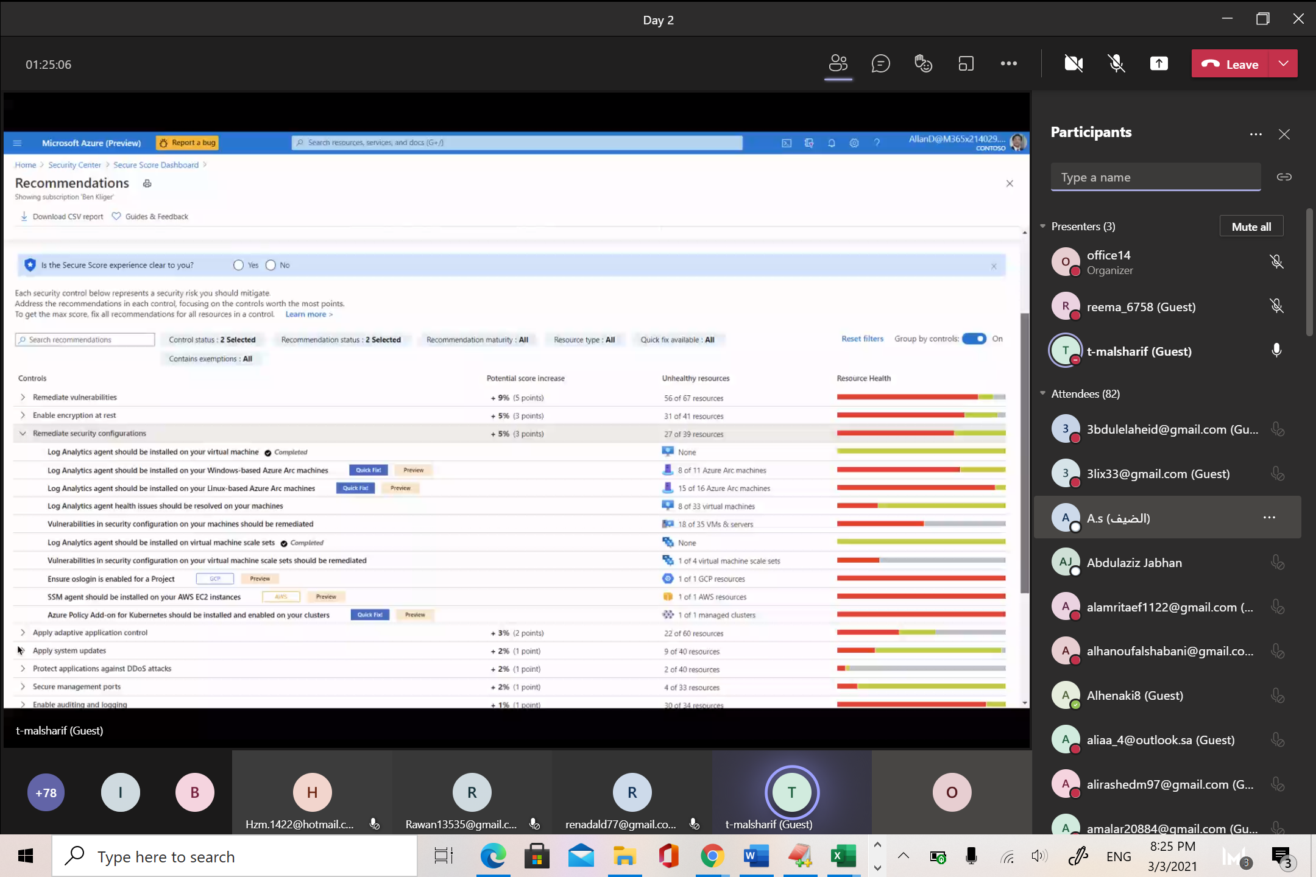Open options for A.s participant row
1316x877 pixels.
[1269, 518]
